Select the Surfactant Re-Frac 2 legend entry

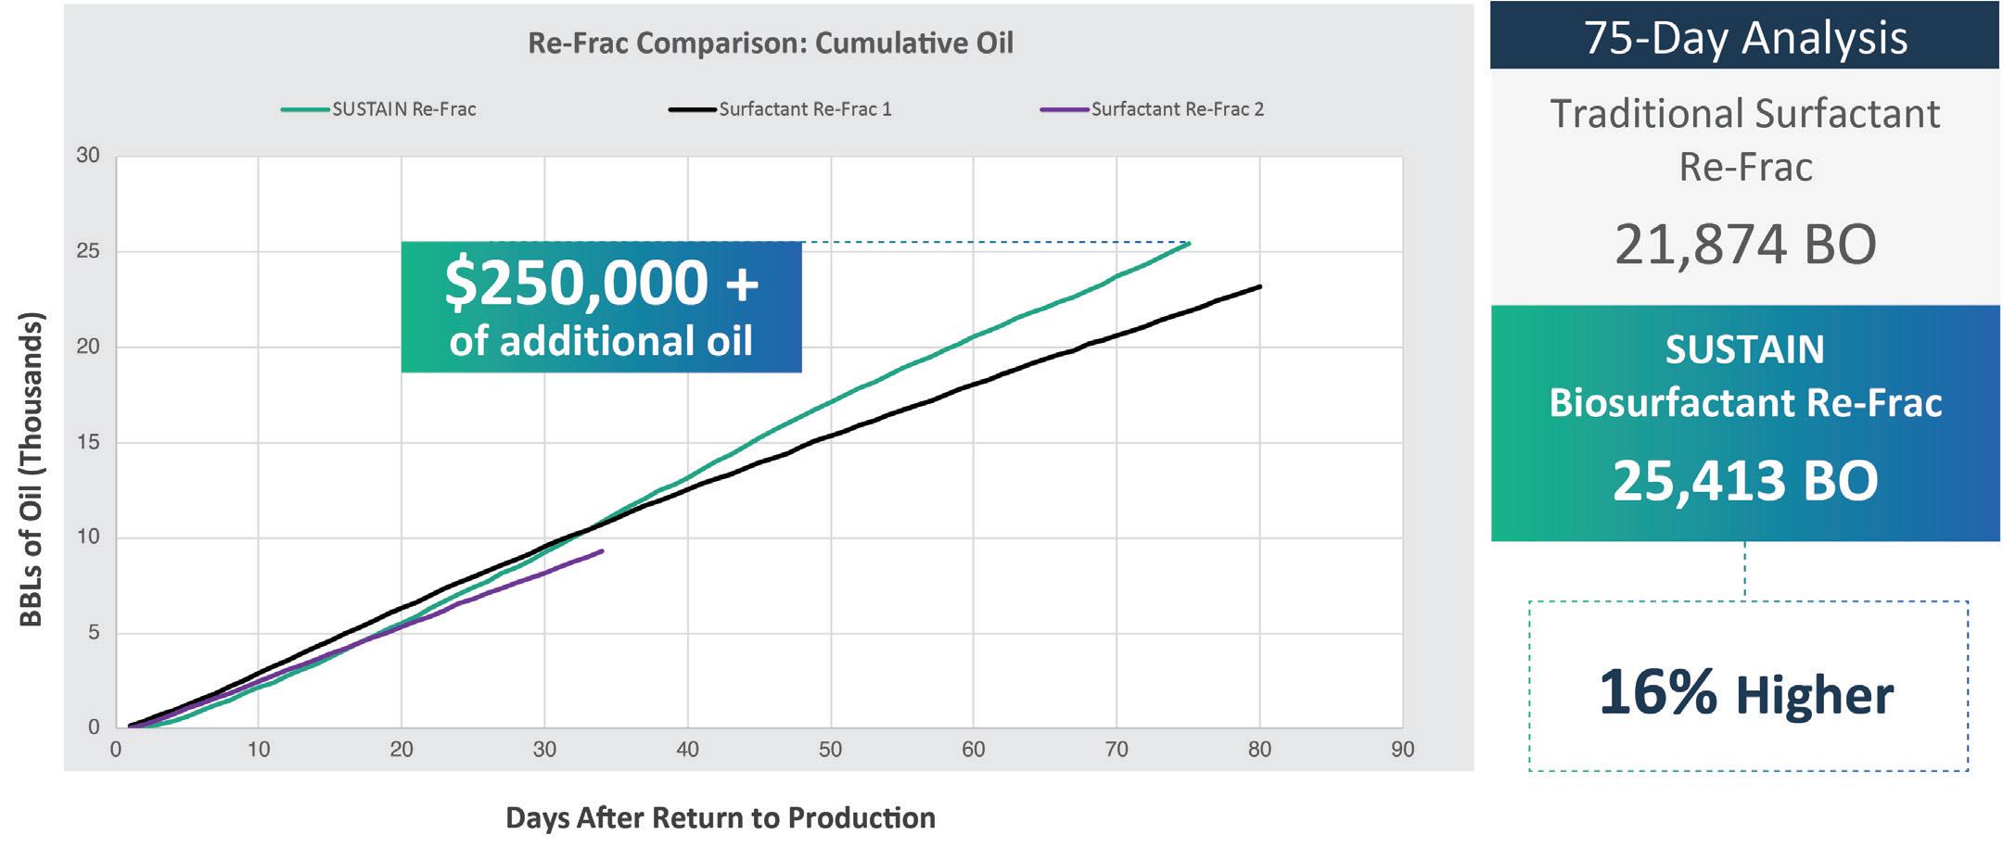tap(1153, 109)
